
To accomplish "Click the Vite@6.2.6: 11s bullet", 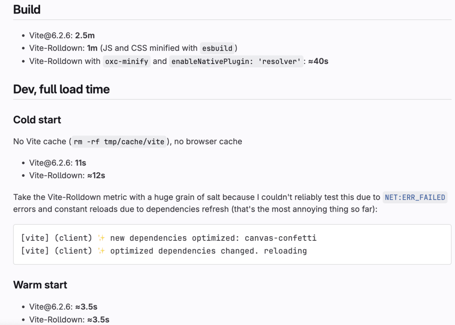I will click(x=58, y=163).
